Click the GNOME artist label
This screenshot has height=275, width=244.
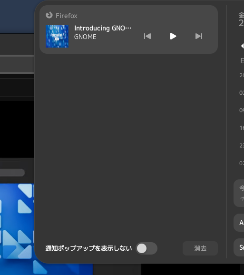coord(85,37)
